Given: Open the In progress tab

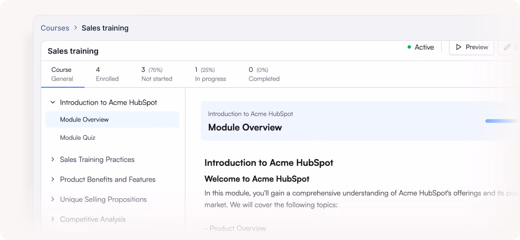Looking at the screenshot, I should coord(210,74).
